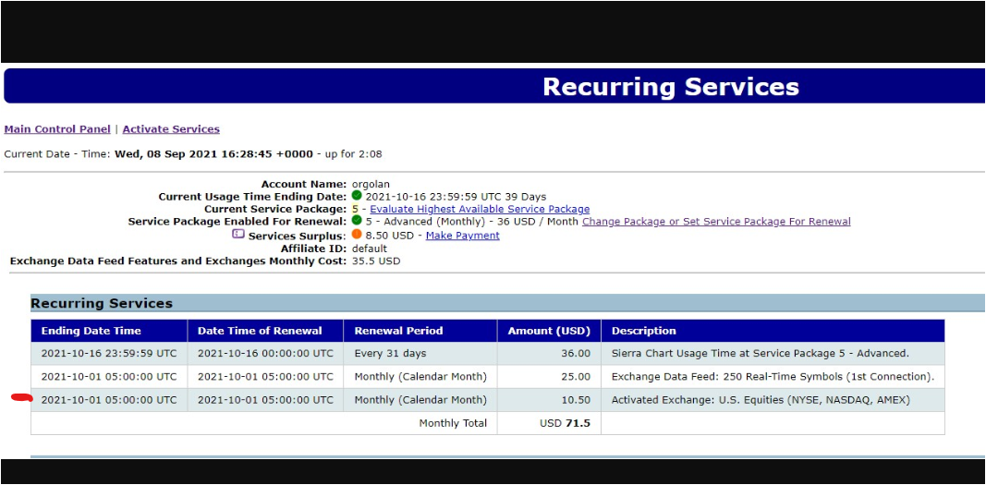Click 'Exchange Data Feed: 250 Real-Time Symbols' description
This screenshot has height=485, width=986.
[773, 377]
